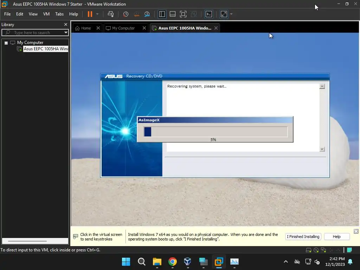Viewport: 360px width, 270px height.
Task: Show hidden system tray icons
Action: (286, 262)
